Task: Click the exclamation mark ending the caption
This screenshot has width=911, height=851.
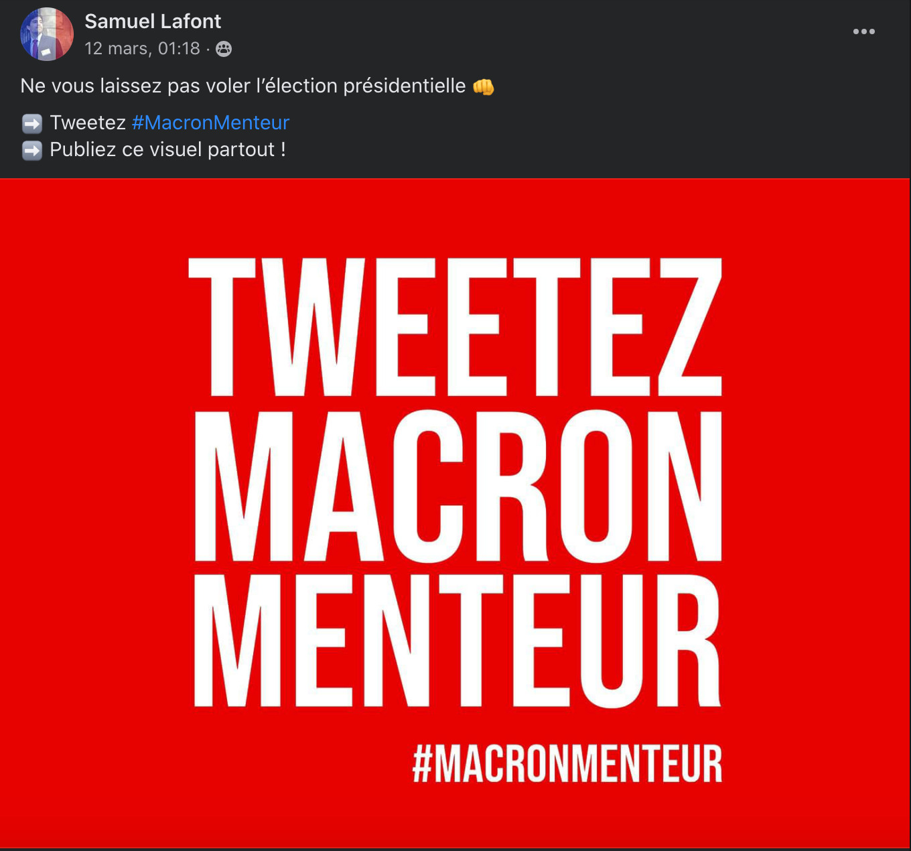Action: point(283,149)
